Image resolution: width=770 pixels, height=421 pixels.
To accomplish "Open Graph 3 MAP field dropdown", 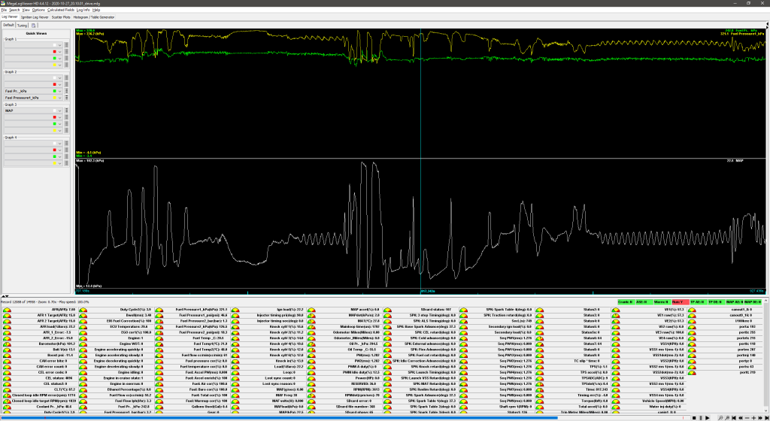I will pos(33,111).
